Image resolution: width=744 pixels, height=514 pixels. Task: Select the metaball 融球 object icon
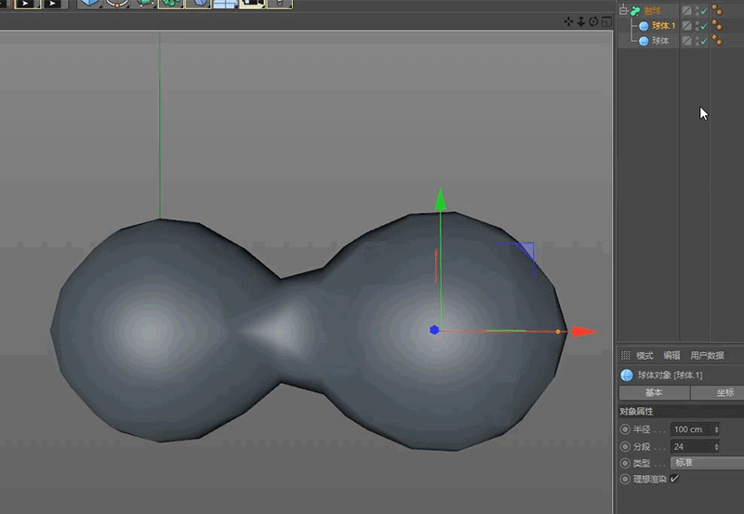(635, 11)
